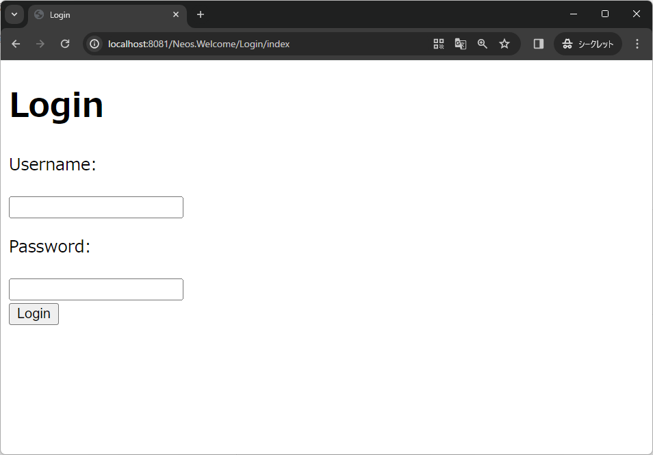Maximize the browser window
The image size is (653, 455).
(x=605, y=14)
